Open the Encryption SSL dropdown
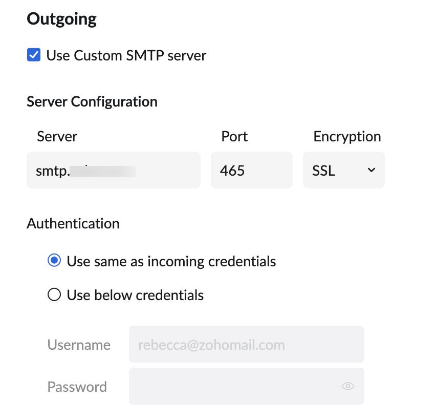 (343, 170)
